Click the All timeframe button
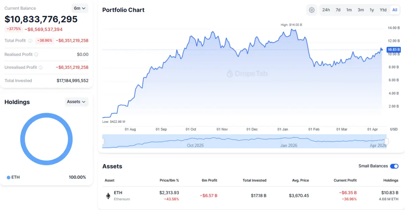 point(395,10)
